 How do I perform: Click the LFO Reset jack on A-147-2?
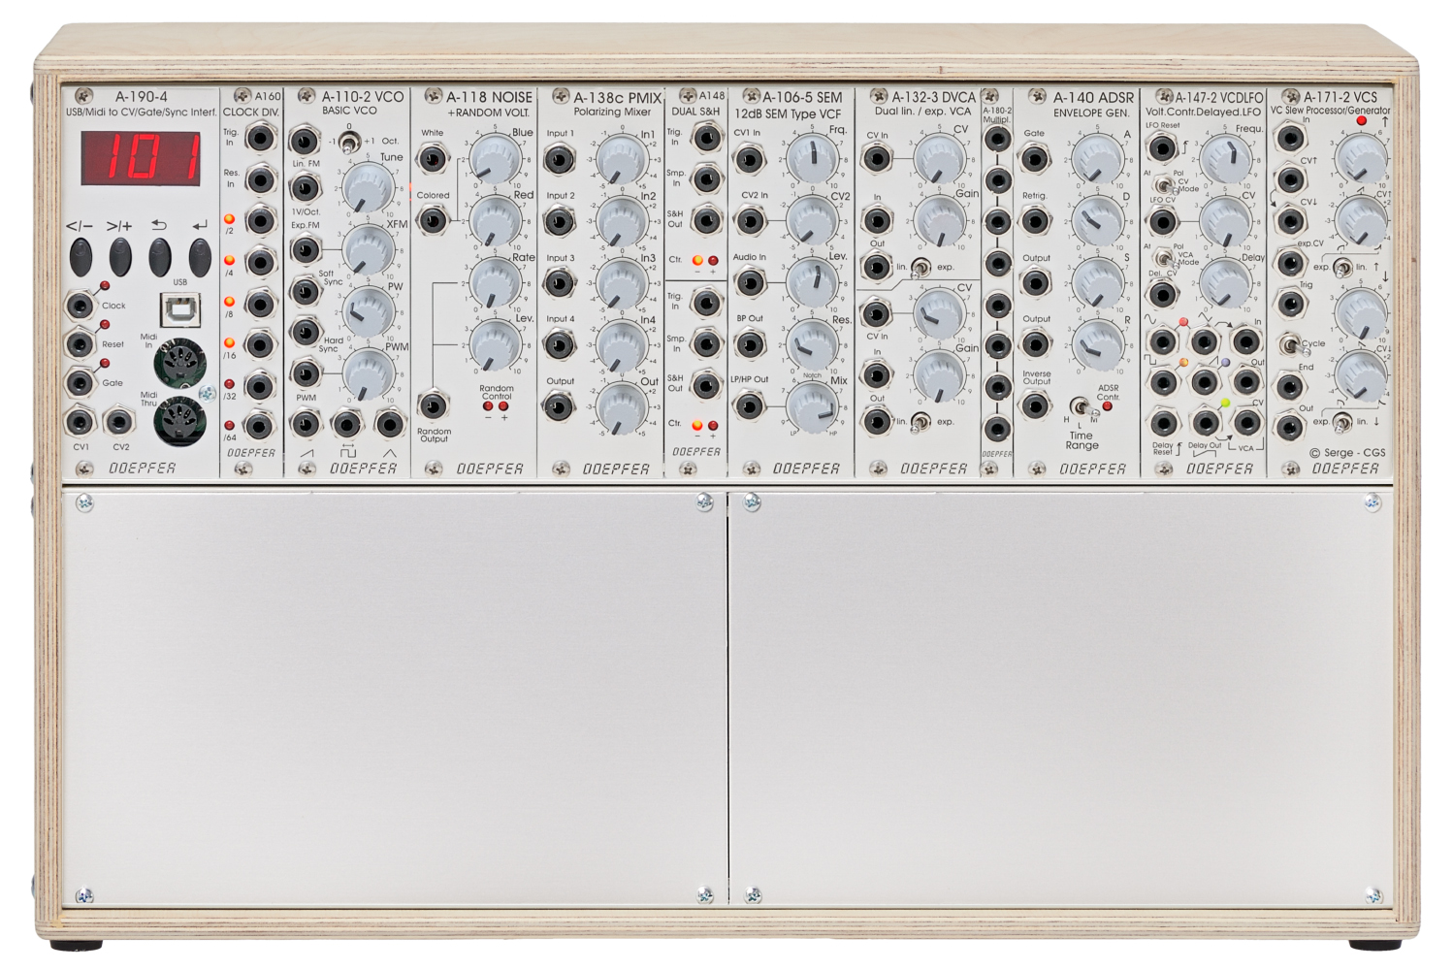pyautogui.click(x=1162, y=148)
